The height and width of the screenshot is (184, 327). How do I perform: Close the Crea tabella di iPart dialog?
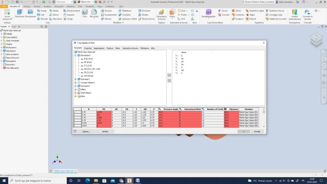point(264,43)
